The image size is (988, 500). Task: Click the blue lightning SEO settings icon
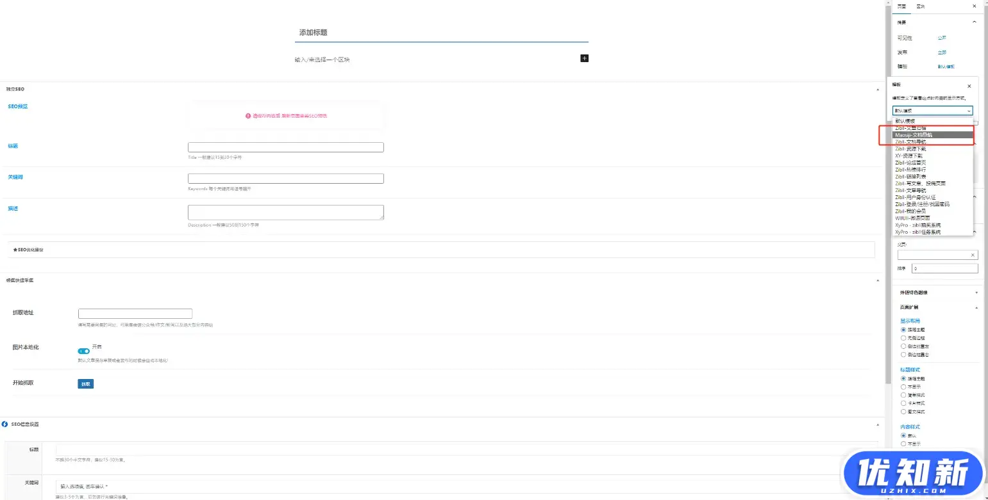coord(5,424)
